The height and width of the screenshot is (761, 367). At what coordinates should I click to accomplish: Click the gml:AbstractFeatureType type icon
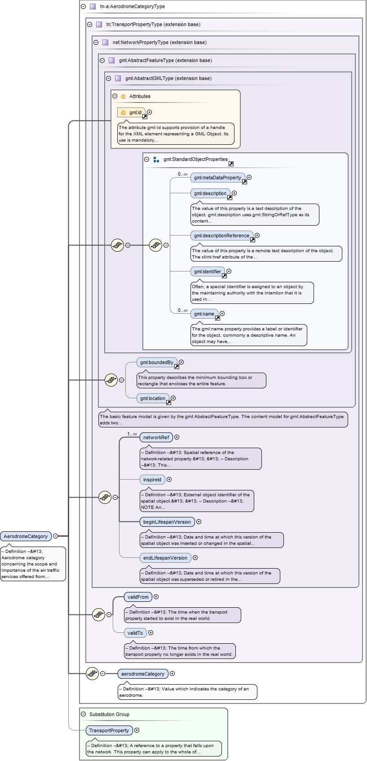coord(111,61)
